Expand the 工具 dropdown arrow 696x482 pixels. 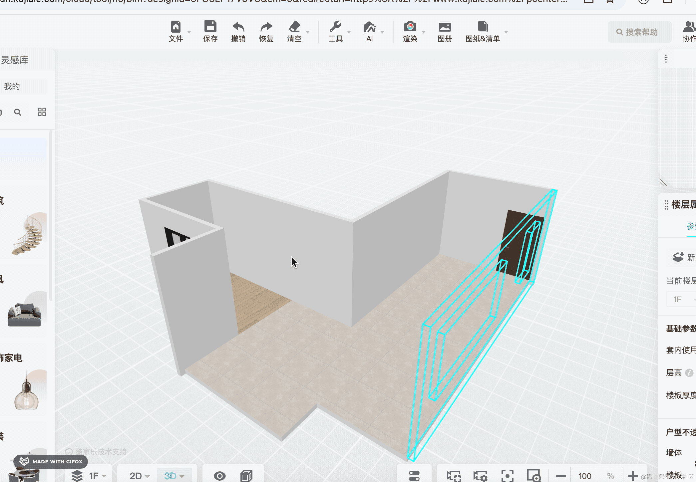(x=349, y=32)
